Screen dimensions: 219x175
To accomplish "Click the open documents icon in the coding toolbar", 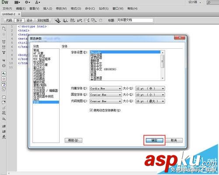I will pos(4,29).
